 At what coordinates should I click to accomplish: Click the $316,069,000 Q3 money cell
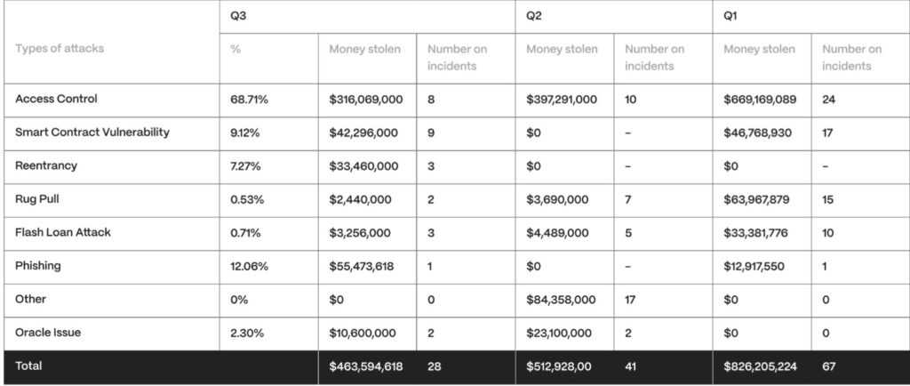365,100
